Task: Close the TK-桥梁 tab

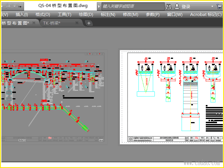Action: click(77, 23)
